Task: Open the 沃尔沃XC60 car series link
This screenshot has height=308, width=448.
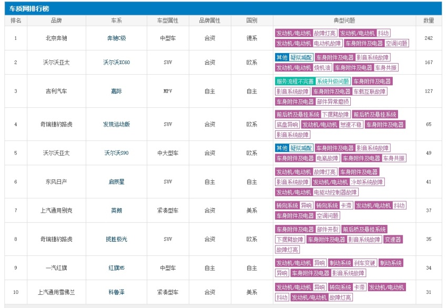Action: [x=116, y=63]
